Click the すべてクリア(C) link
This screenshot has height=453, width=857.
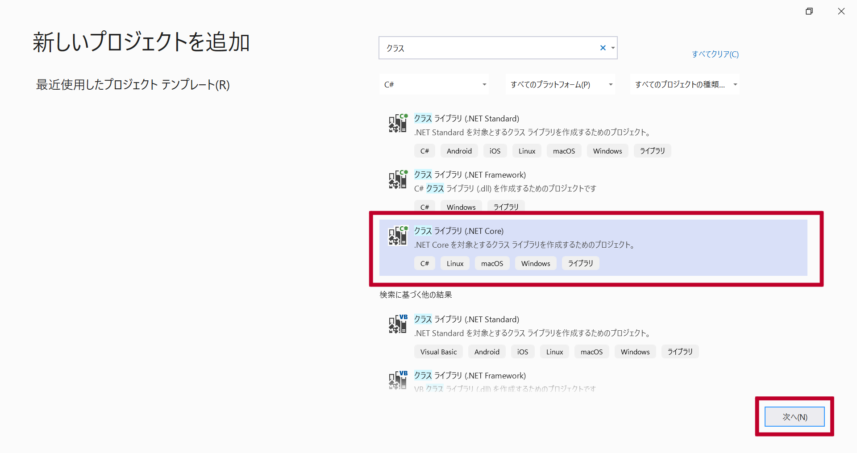click(715, 54)
